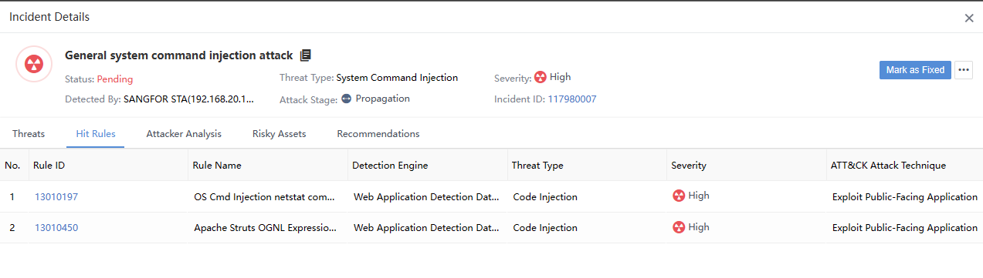Viewport: 983px width, 278px height.
Task: Click the Incident Details panel title
Action: (x=49, y=17)
